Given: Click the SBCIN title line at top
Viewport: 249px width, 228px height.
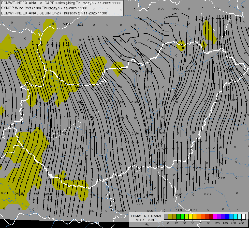Looking at the screenshot, I should [54, 13].
